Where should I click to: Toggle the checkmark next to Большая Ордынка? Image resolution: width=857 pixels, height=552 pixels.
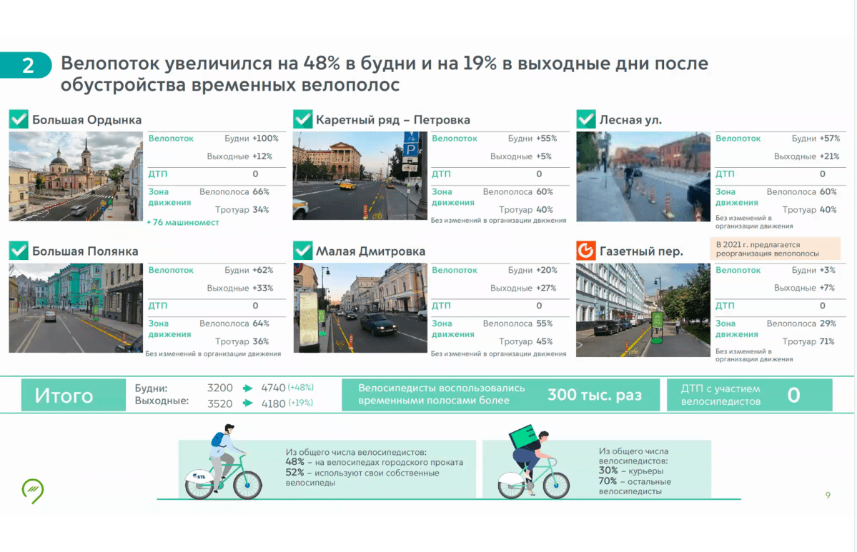click(19, 119)
